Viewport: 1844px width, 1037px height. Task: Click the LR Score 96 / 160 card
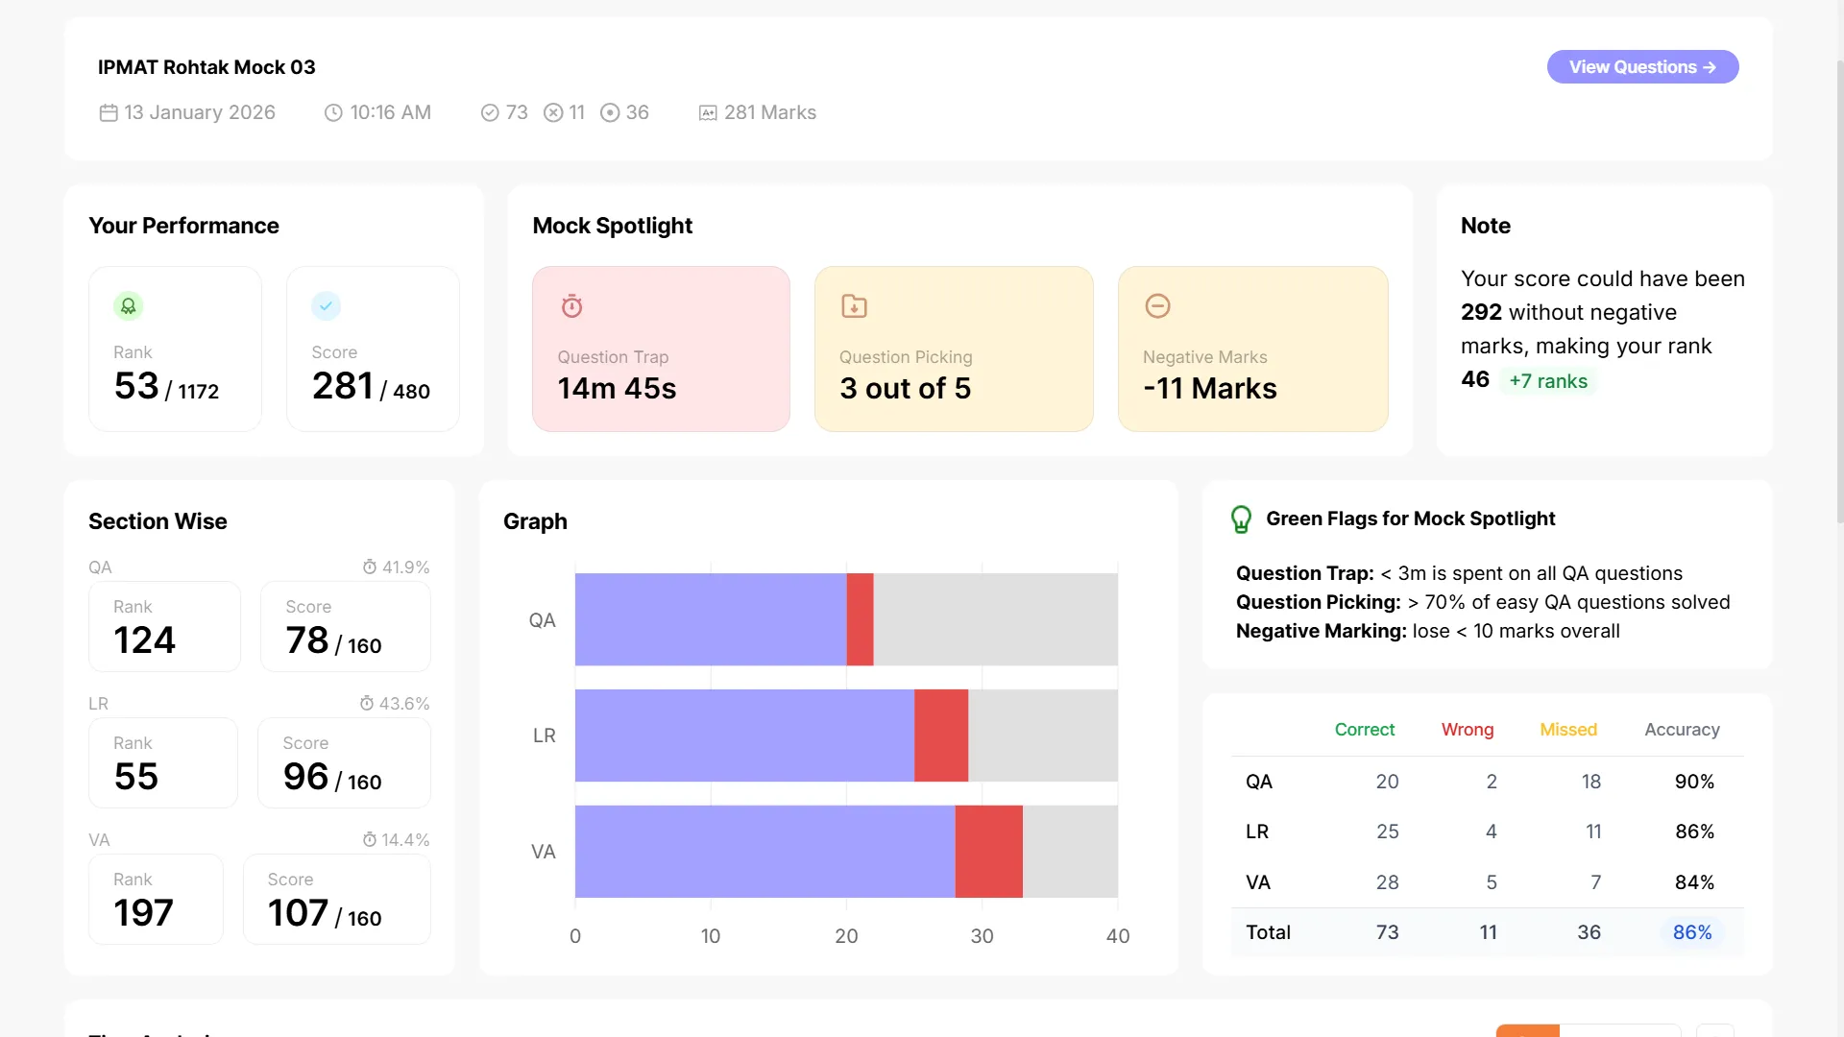344,763
